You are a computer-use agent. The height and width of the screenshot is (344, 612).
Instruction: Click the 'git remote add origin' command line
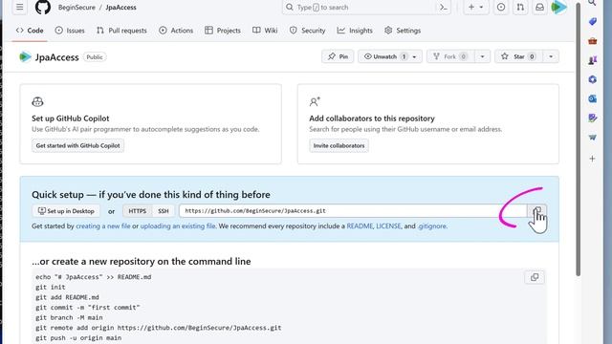[x=159, y=328]
